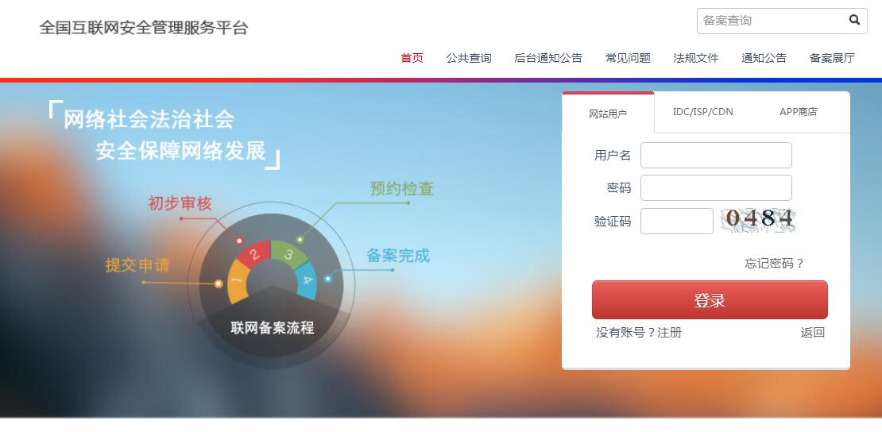
Task: Click the green segment 3 in flow chart
Action: click(x=289, y=253)
